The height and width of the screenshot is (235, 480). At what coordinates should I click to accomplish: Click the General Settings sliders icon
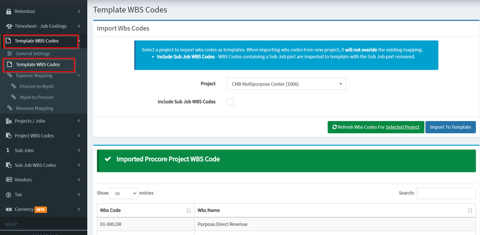pos(10,54)
